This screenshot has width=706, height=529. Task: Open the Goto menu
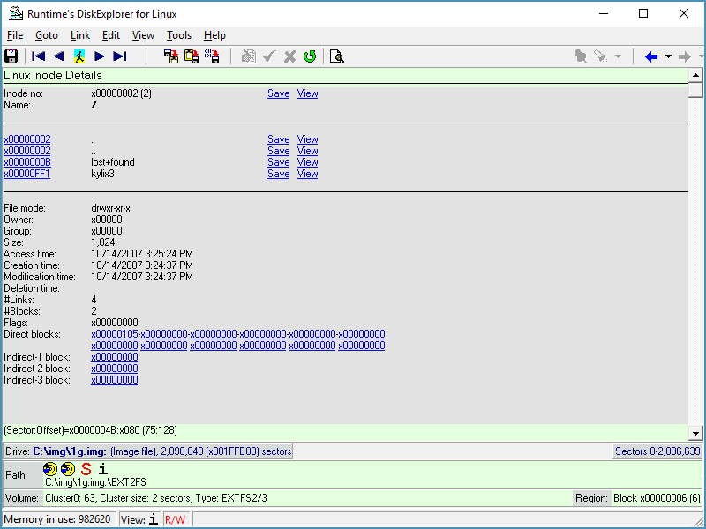point(47,35)
